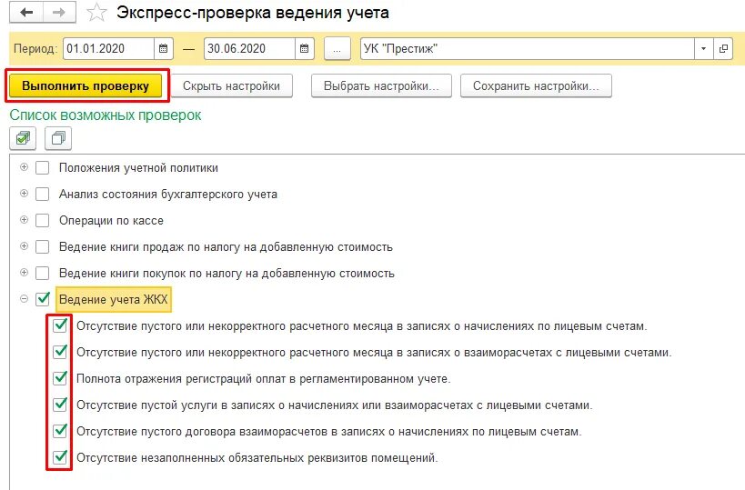745x490 pixels.
Task: Click Скрыть настройки button
Action: tap(231, 86)
